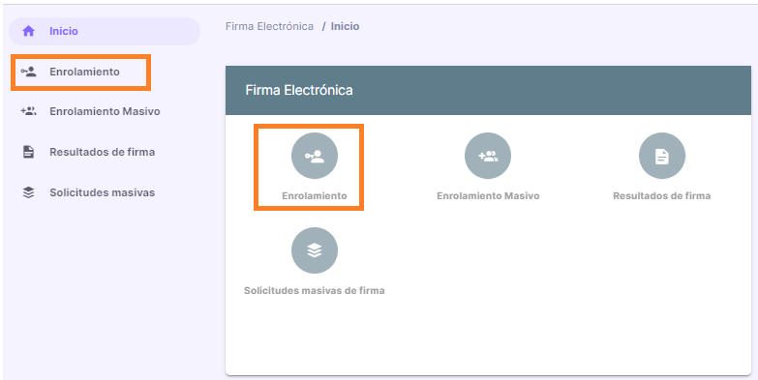758x380 pixels.
Task: Go to Resultados de firma in sidebar
Action: [102, 152]
